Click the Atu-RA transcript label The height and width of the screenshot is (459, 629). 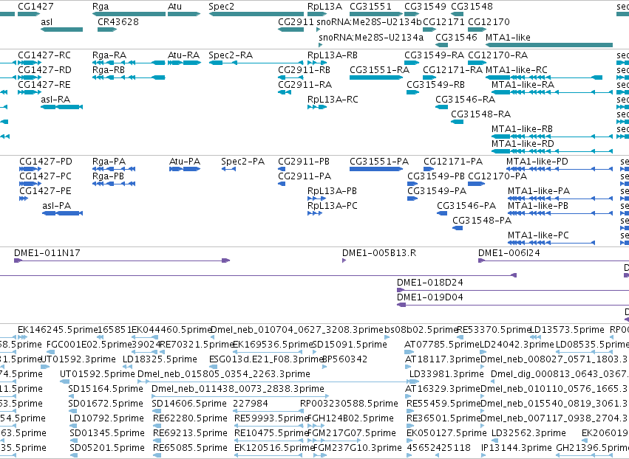184,55
